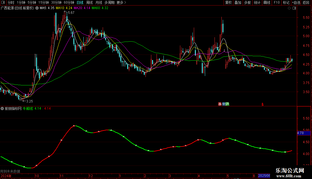Click the 5.67 high price label
The width and height of the screenshot is (312, 179).
click(x=71, y=13)
